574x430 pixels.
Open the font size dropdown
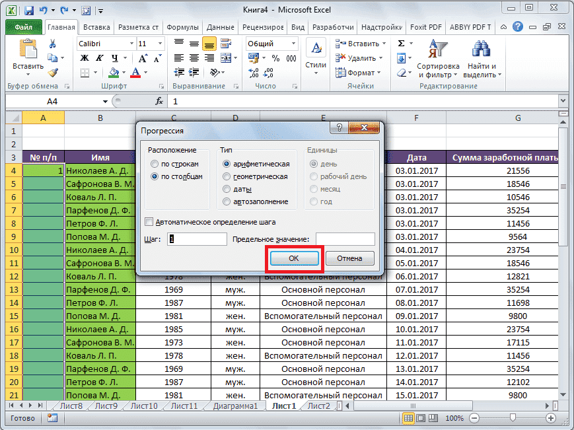[x=161, y=43]
